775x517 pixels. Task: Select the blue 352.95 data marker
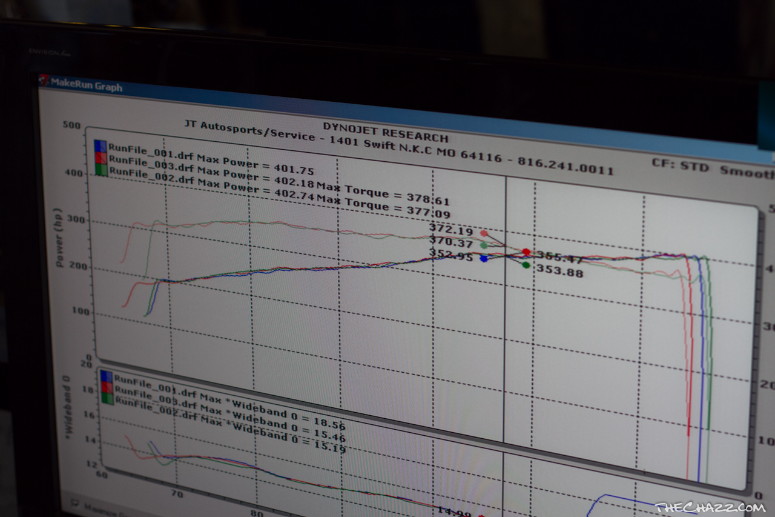(x=483, y=259)
